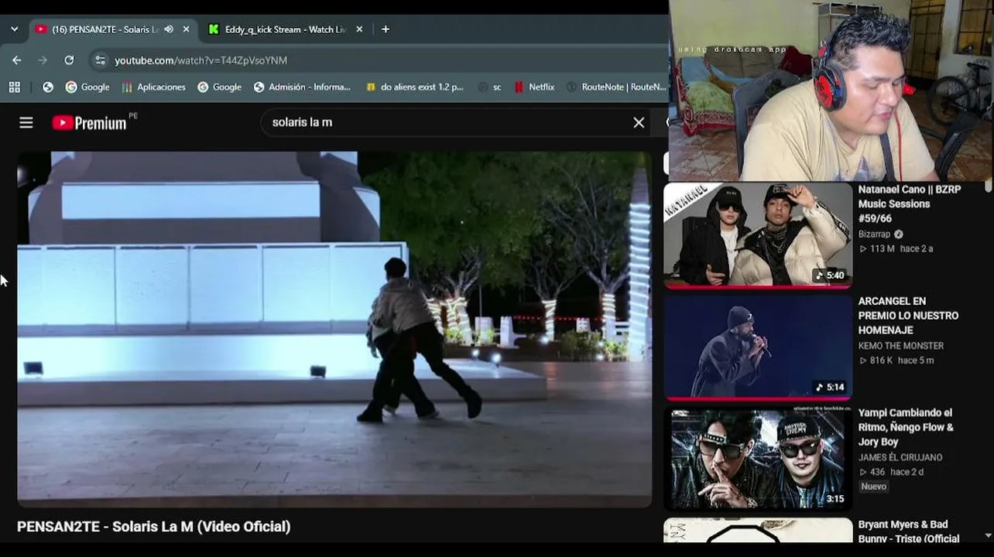
Task: Open the Bizarrap channel name
Action: tap(874, 234)
